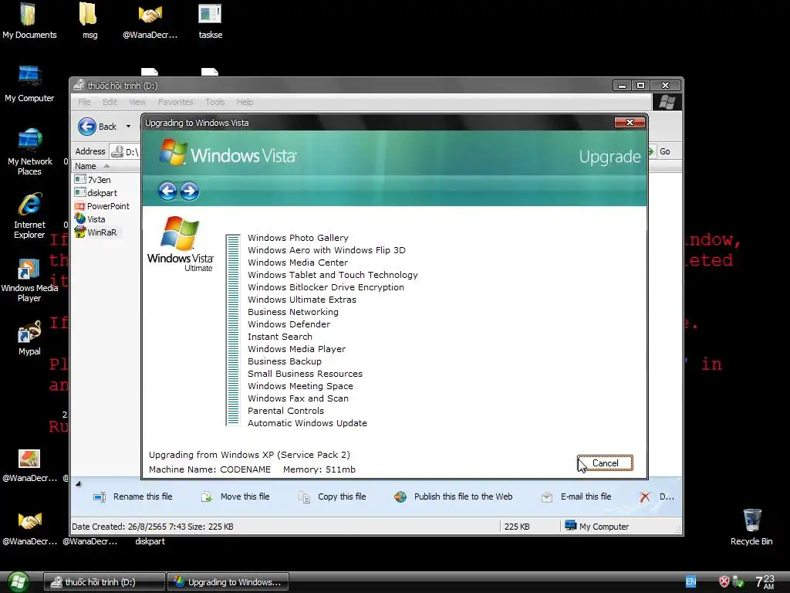The width and height of the screenshot is (790, 593).
Task: Click Windows Photo Gallery feature text
Action: click(298, 238)
